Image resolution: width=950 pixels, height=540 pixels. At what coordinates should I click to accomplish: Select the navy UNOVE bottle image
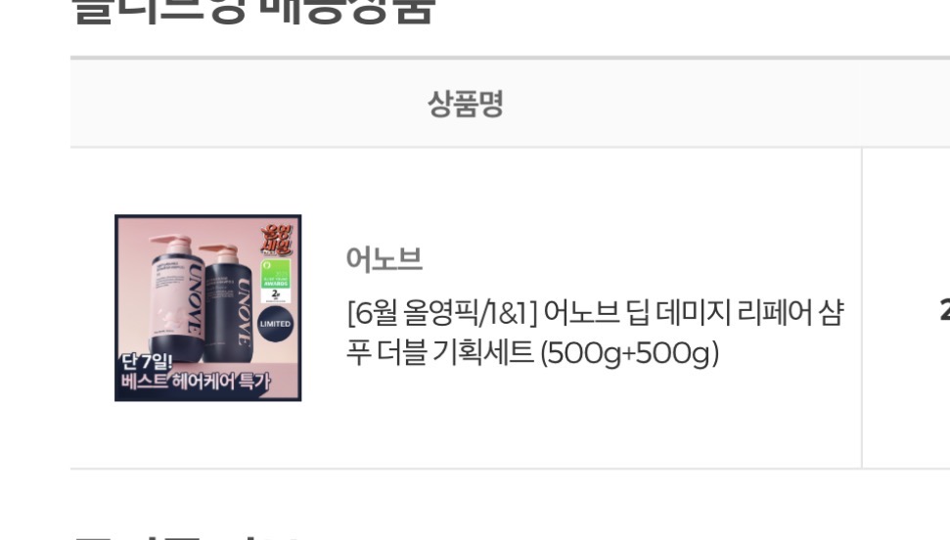pos(227,302)
